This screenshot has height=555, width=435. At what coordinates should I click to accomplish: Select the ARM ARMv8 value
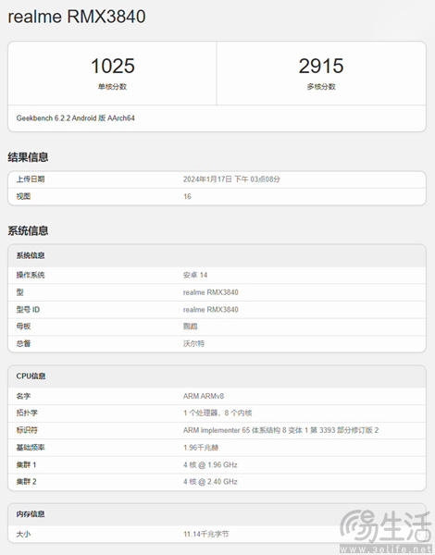(204, 396)
